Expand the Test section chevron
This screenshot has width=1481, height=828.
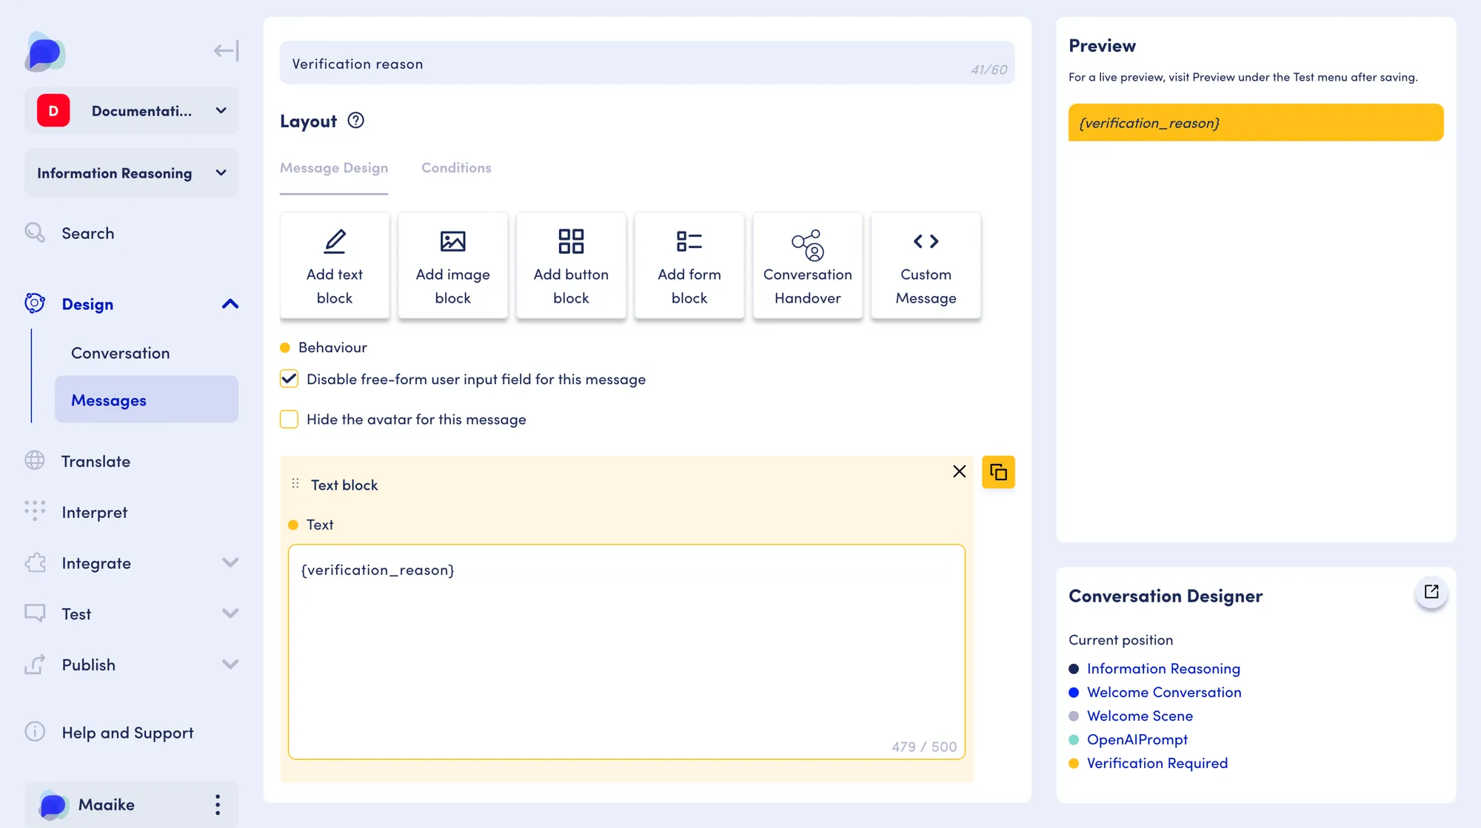230,613
